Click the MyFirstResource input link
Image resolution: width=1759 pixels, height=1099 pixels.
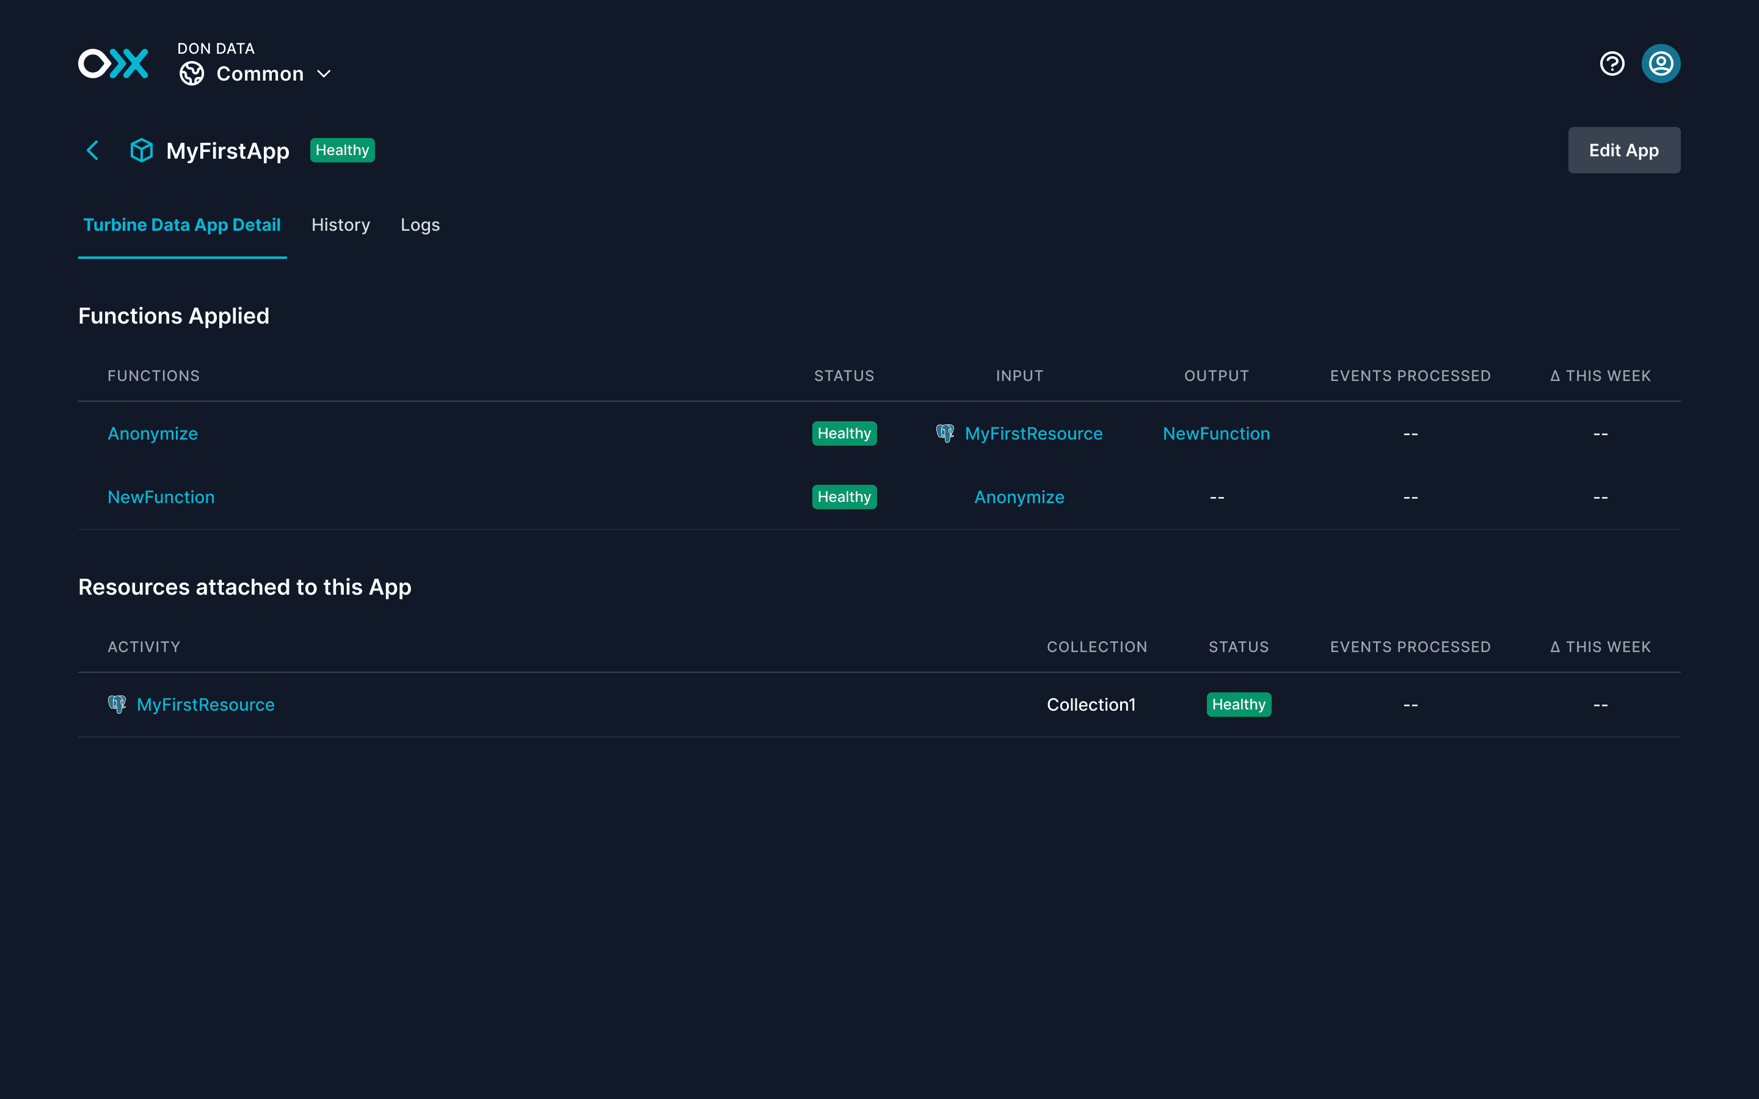click(1033, 434)
